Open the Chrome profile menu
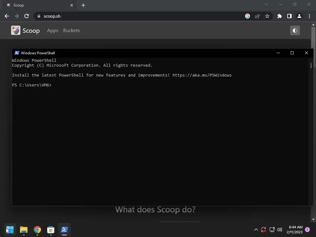316x237 pixels. coord(299,16)
